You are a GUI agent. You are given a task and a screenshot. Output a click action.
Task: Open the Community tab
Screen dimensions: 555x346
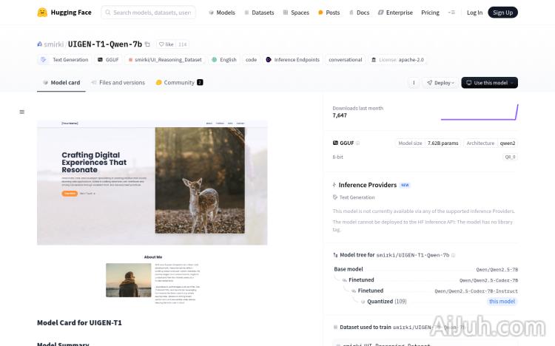pyautogui.click(x=179, y=83)
